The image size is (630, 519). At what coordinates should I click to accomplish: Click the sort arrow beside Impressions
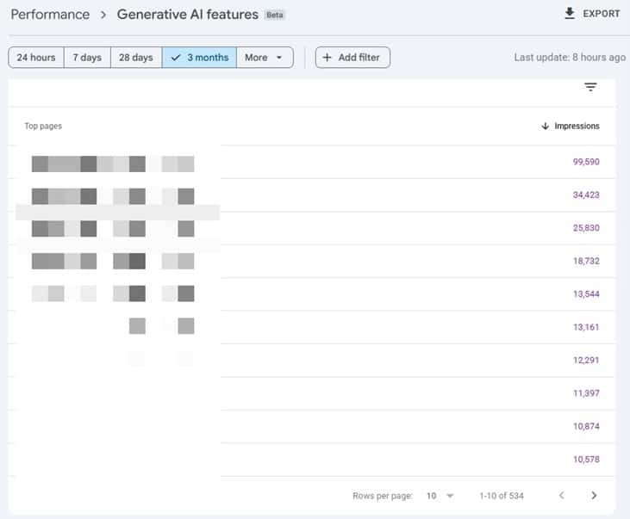tap(546, 126)
